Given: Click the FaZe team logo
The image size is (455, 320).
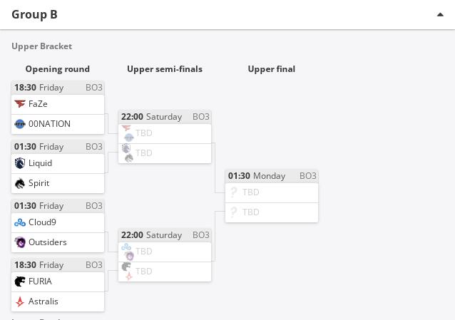Looking at the screenshot, I should point(20,104).
